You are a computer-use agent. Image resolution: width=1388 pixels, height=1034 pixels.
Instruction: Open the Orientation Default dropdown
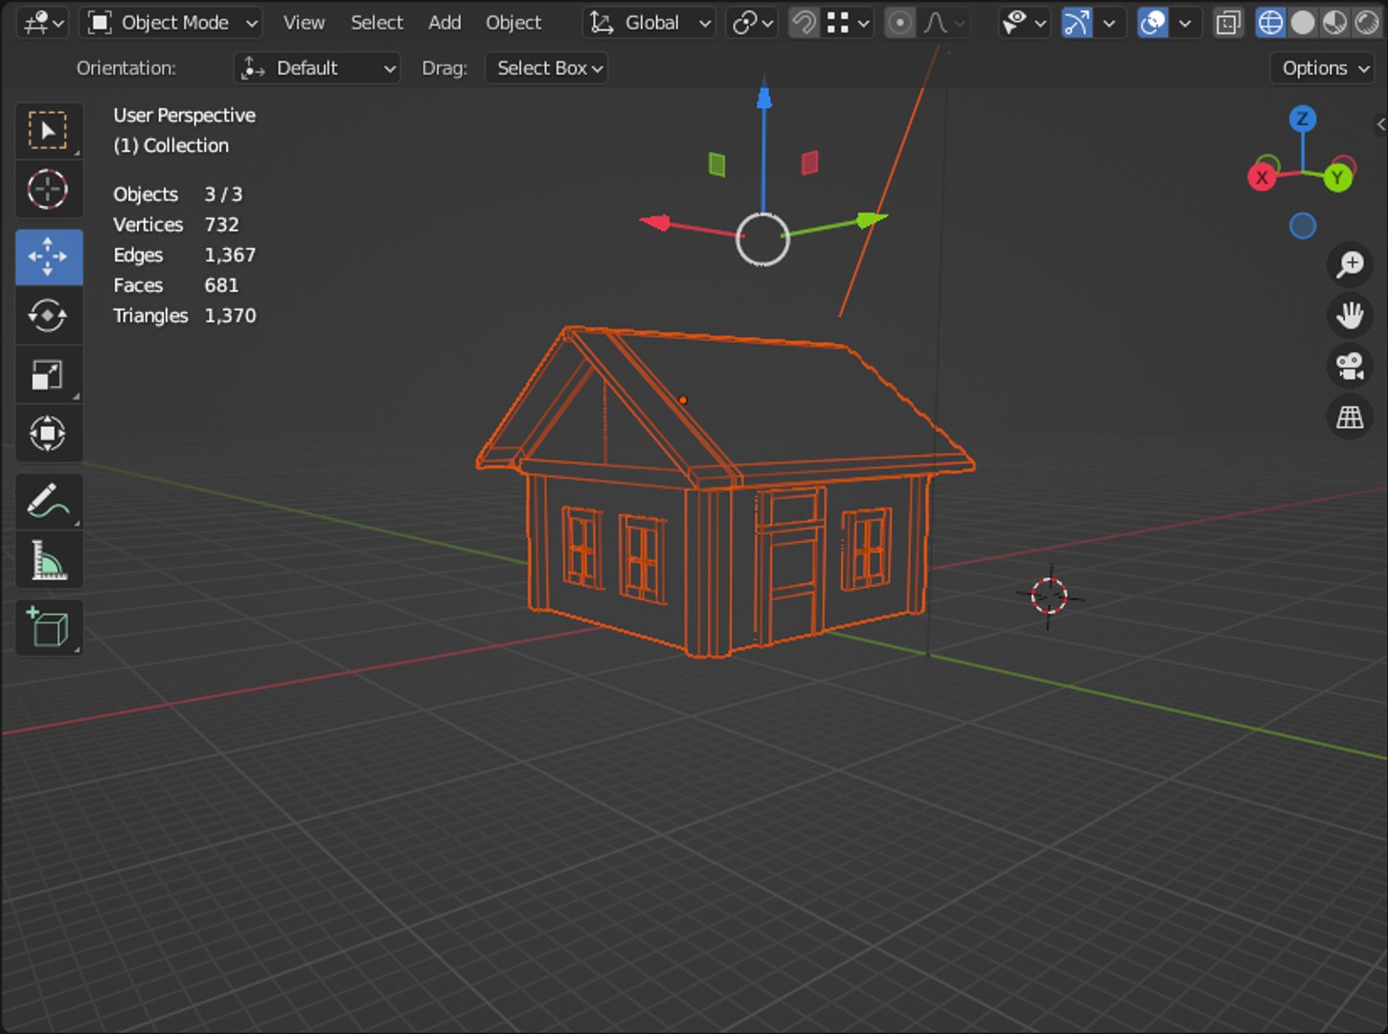(317, 68)
